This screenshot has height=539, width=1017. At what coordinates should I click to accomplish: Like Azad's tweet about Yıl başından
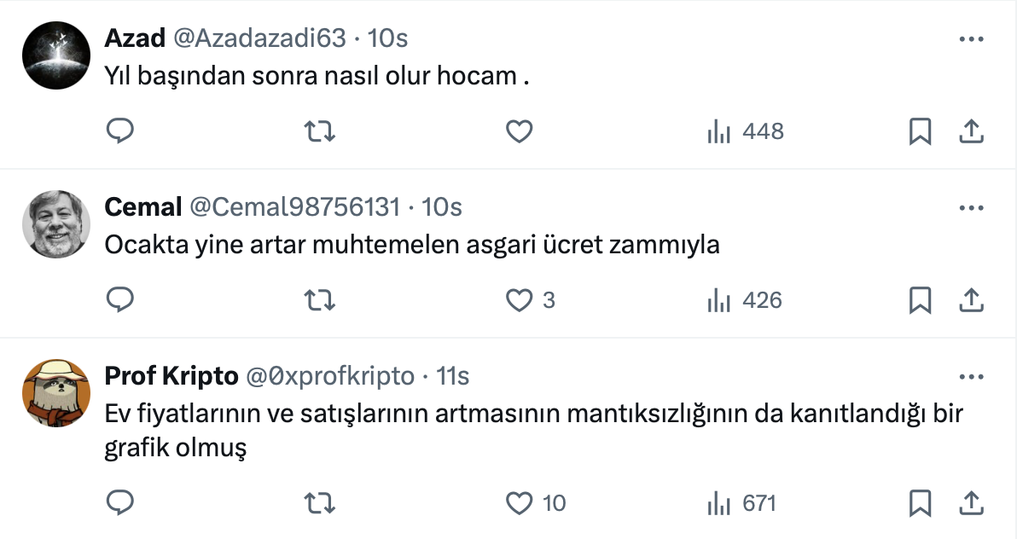point(520,131)
